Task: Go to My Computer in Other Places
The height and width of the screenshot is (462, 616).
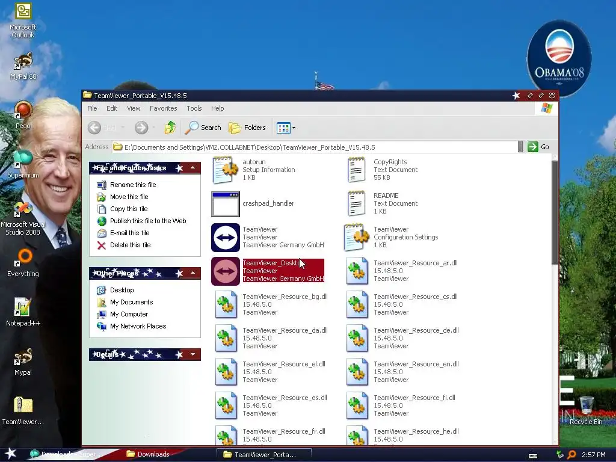Action: coord(129,314)
